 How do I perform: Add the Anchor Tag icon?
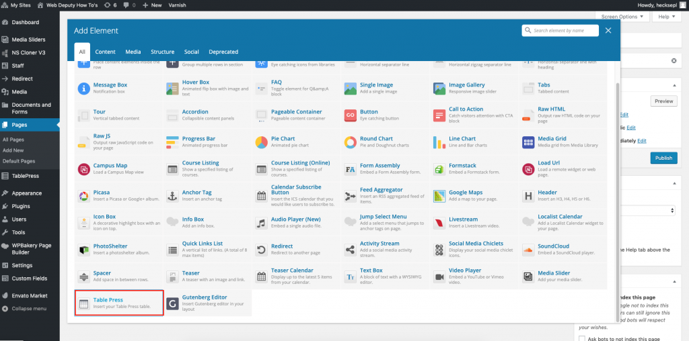coord(173,195)
